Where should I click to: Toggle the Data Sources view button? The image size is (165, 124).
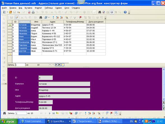tap(112, 12)
